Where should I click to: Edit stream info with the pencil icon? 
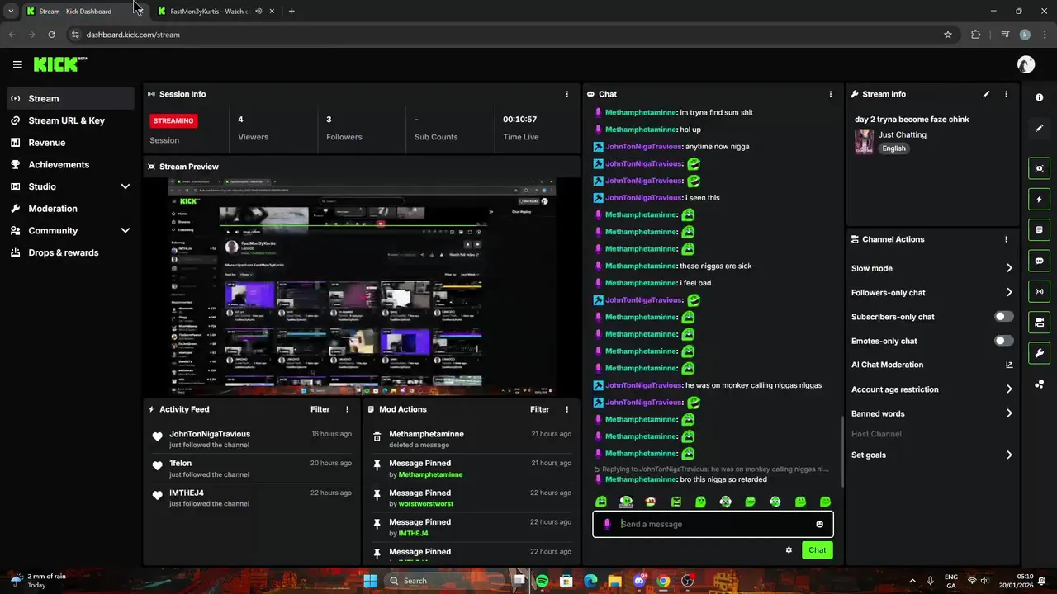[986, 94]
